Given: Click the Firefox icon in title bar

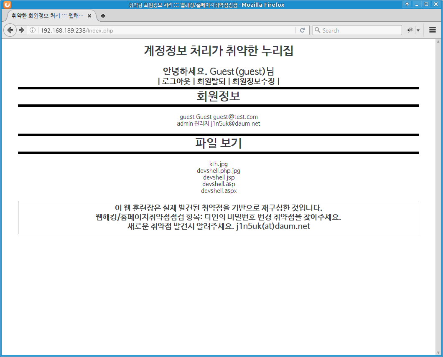Looking at the screenshot, I should 7,5.
